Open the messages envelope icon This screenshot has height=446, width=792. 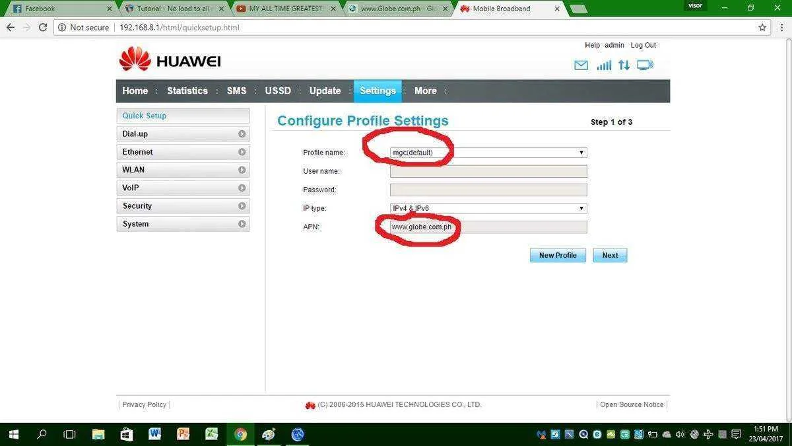coord(581,65)
